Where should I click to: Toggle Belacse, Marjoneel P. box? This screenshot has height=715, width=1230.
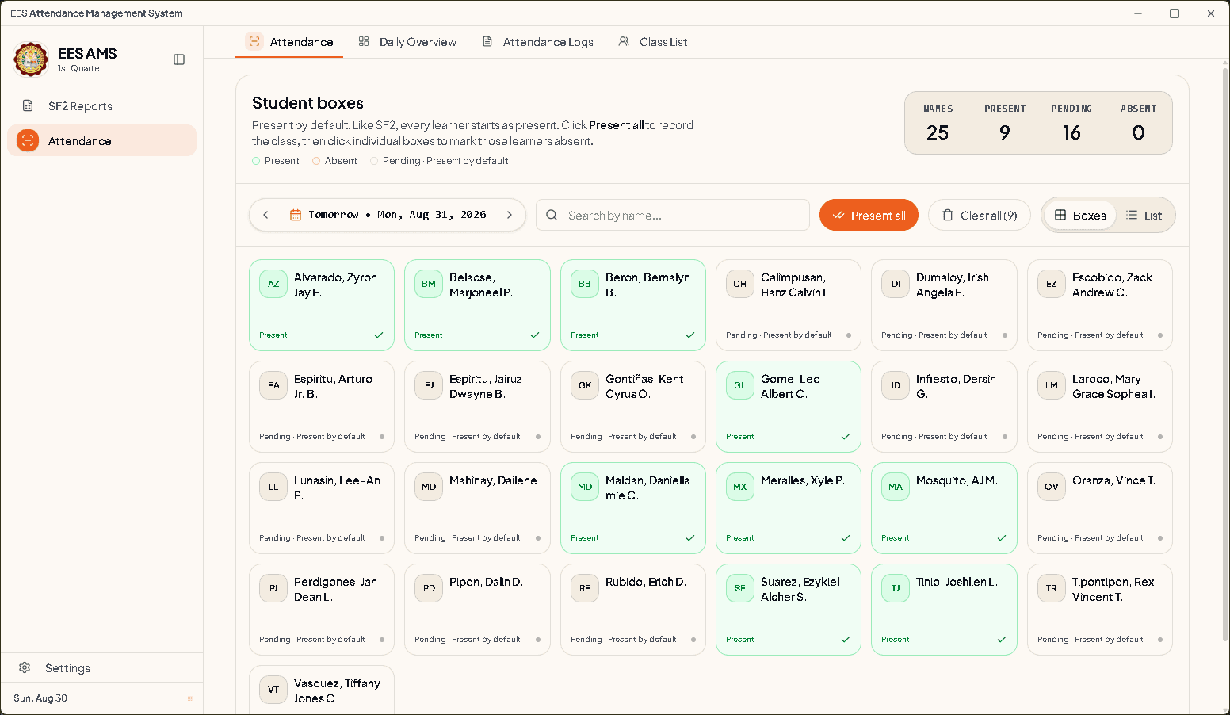pos(477,305)
